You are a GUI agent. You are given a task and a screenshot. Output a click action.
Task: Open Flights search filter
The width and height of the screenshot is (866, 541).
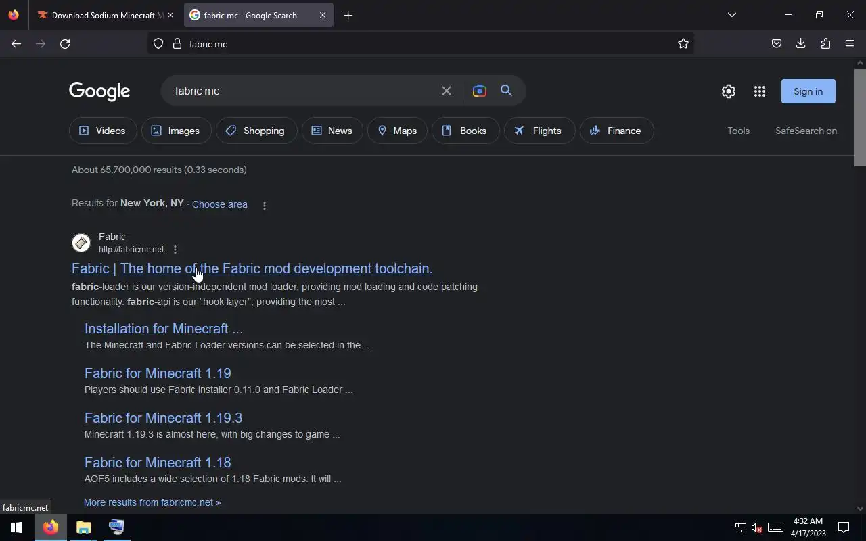(x=539, y=131)
